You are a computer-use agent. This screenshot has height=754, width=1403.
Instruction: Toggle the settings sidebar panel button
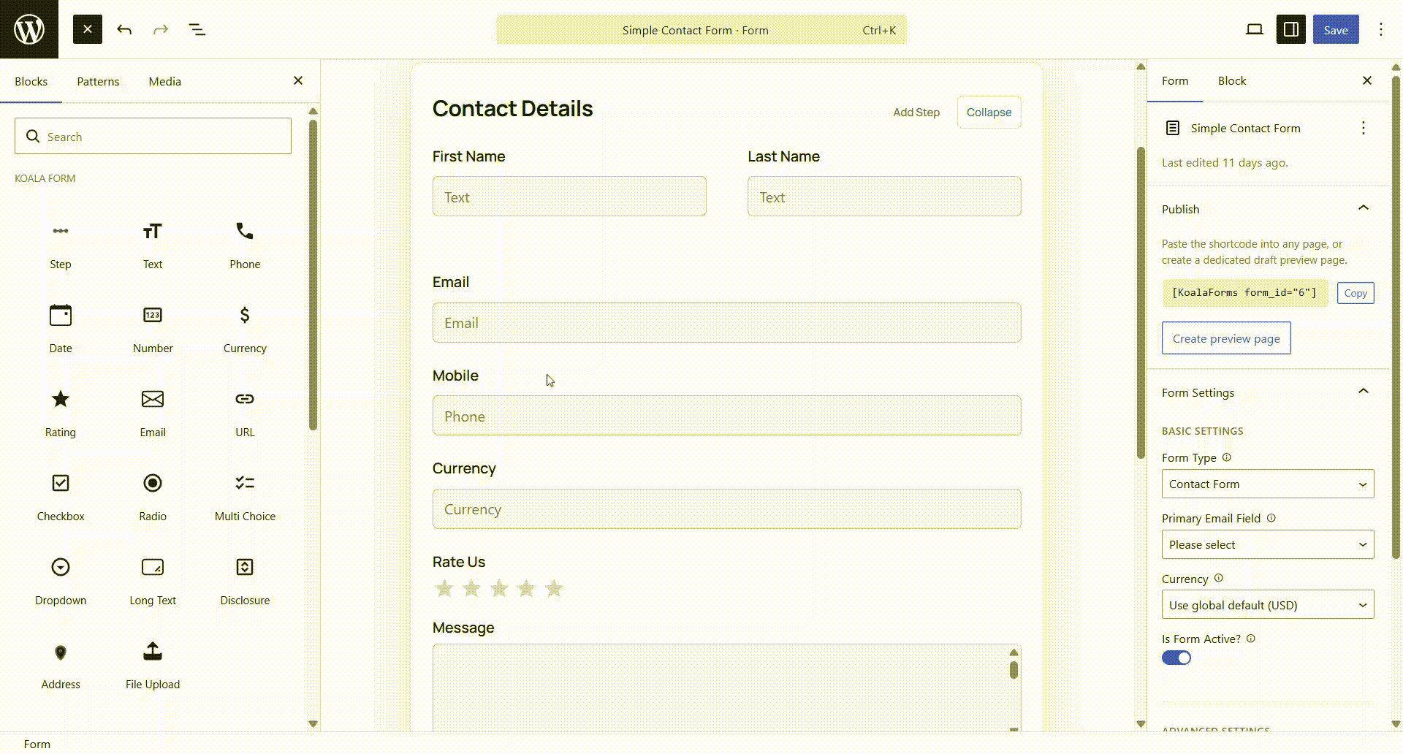(1291, 30)
